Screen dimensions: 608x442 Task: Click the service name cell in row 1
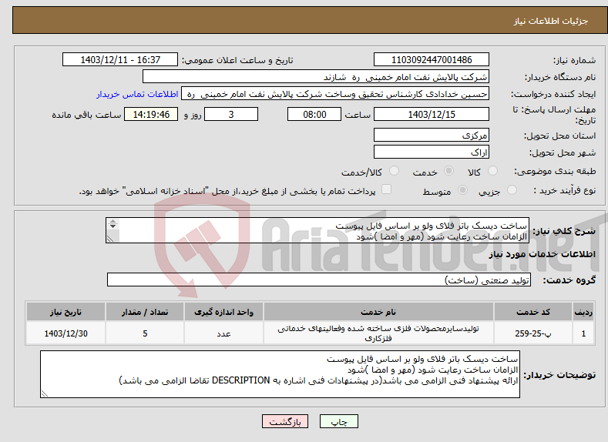[x=378, y=333]
